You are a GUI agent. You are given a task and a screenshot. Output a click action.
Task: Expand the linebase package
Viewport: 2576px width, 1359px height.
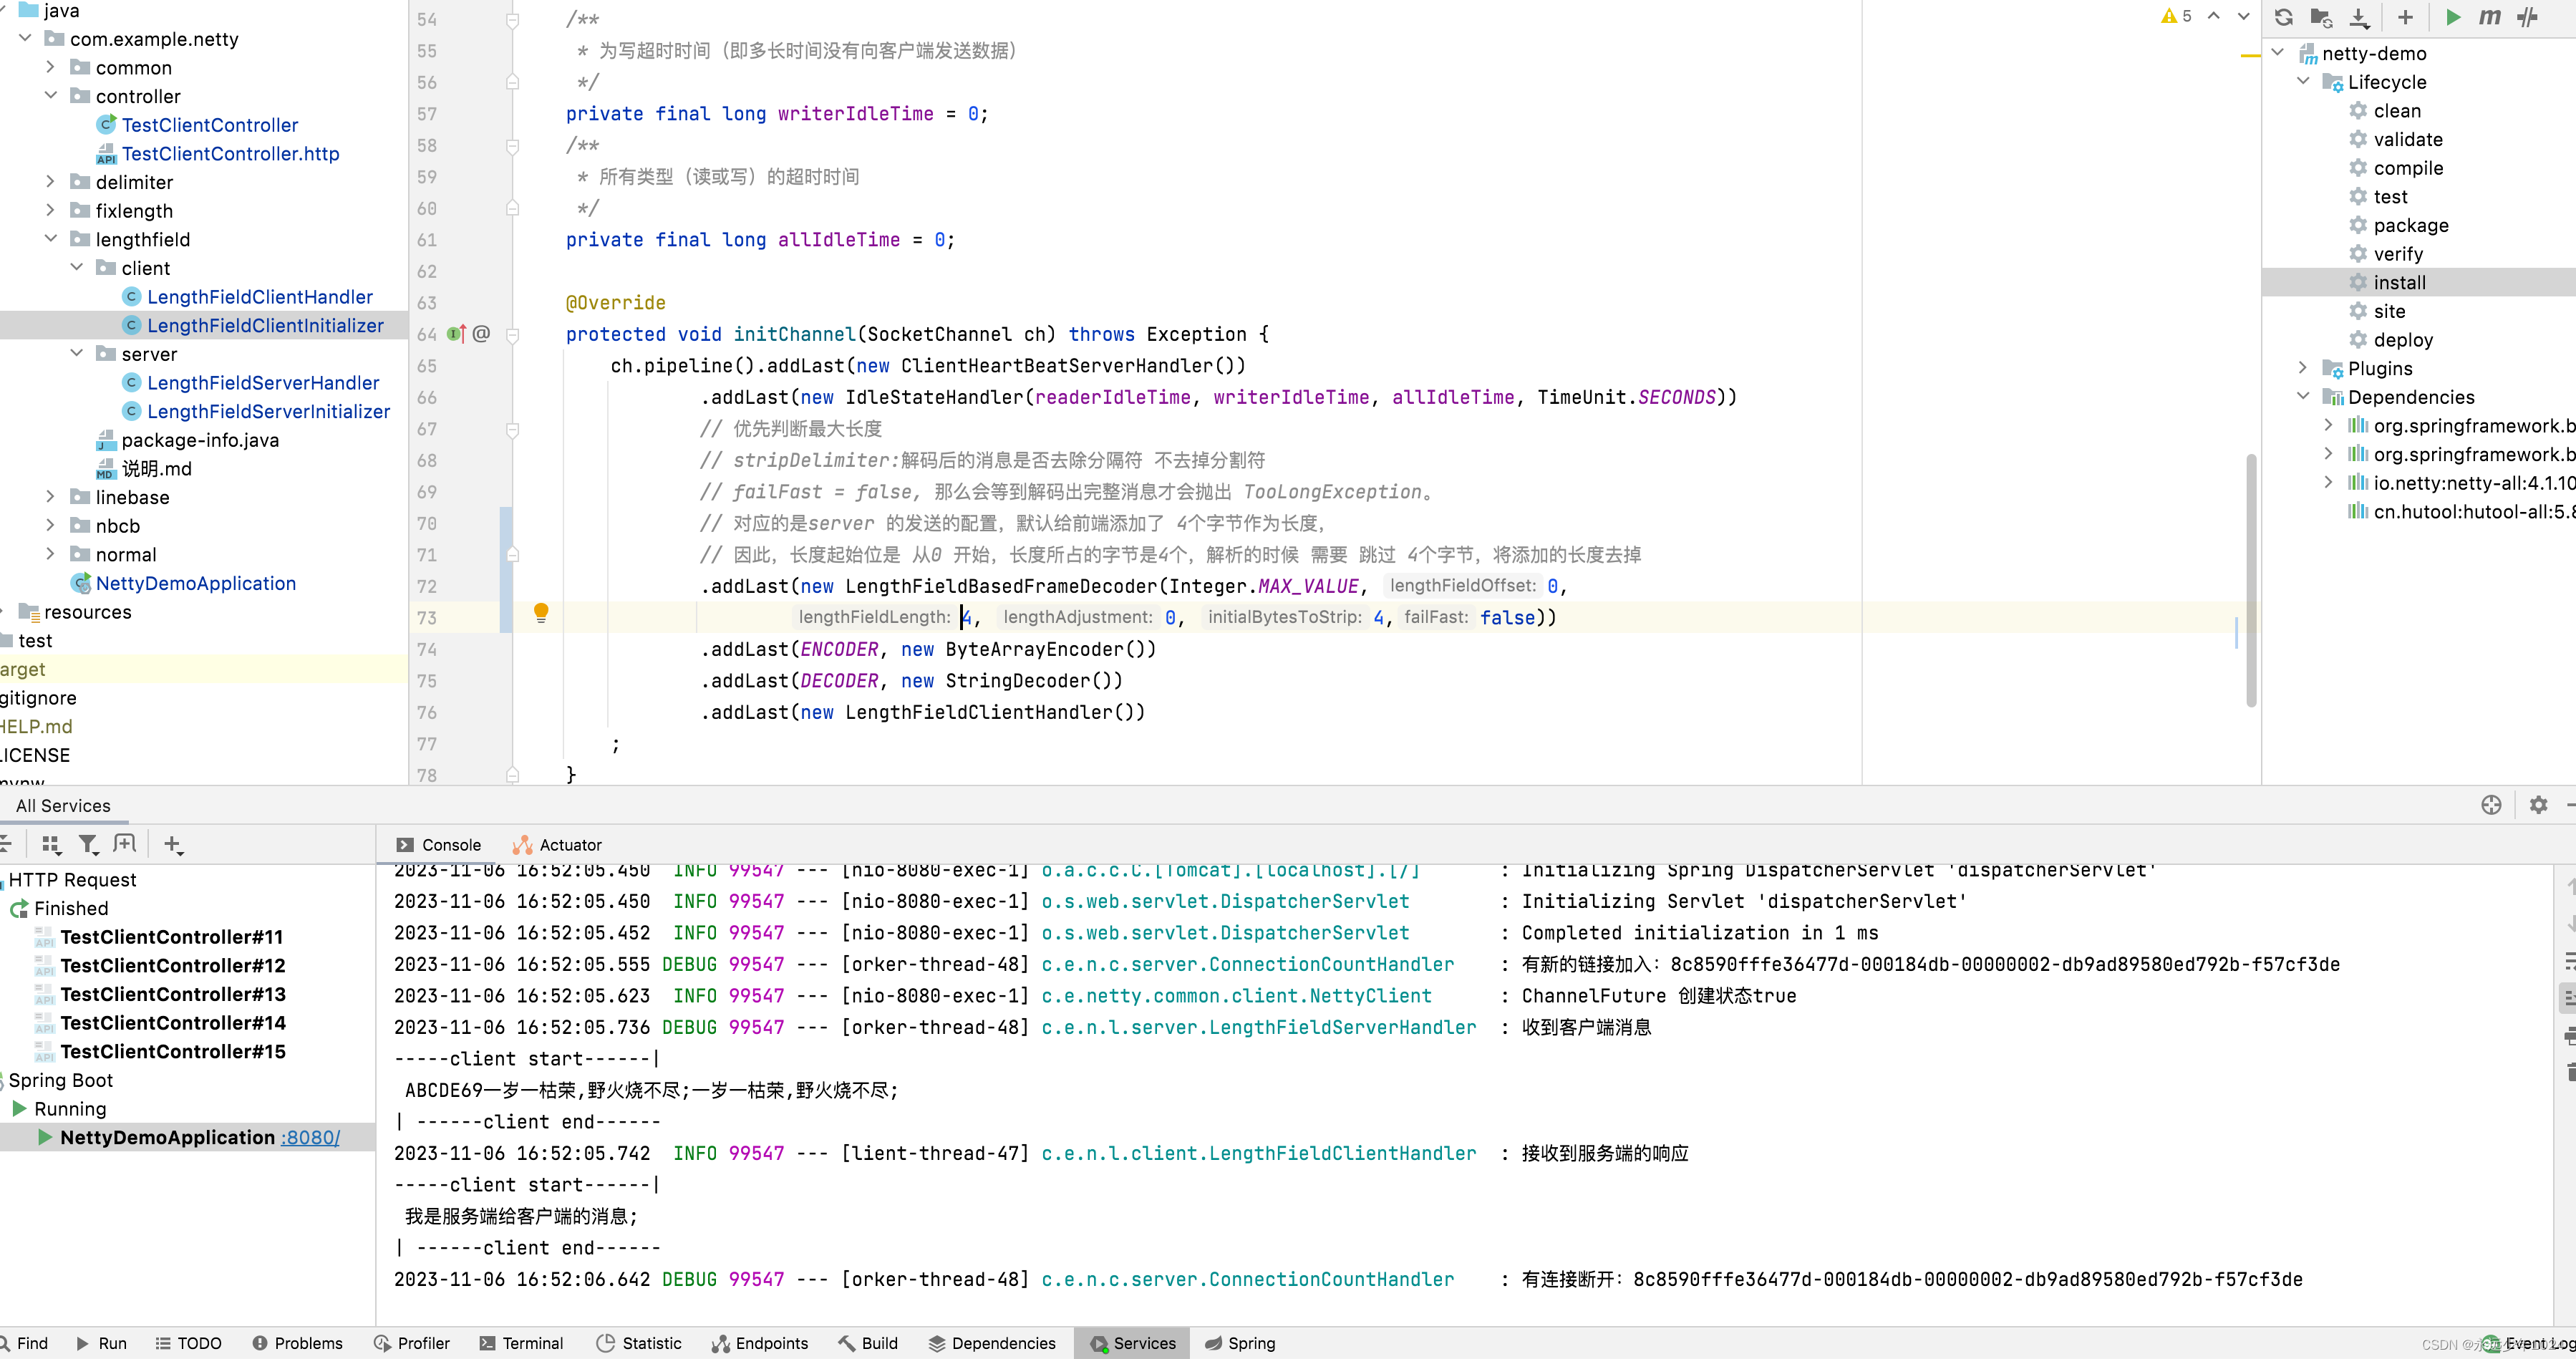(x=51, y=497)
